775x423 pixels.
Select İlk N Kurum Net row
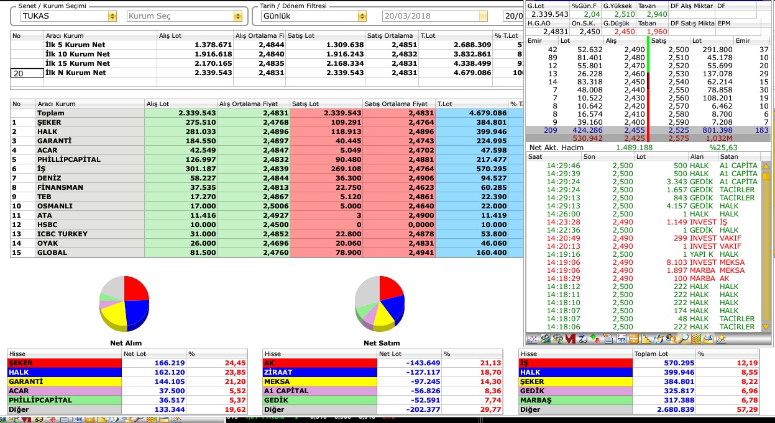click(x=267, y=73)
